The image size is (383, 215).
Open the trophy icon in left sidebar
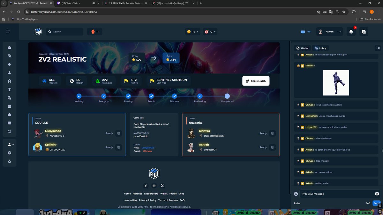10,89
